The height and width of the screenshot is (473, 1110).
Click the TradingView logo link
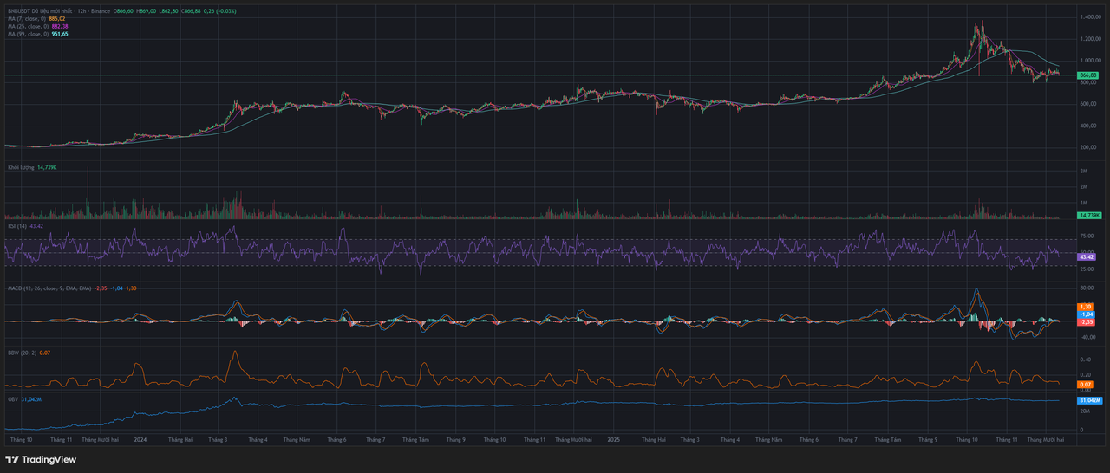[x=41, y=460]
